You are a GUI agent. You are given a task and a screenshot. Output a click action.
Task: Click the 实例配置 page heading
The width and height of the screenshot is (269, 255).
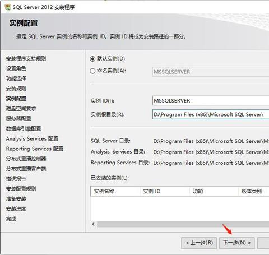pyautogui.click(x=24, y=23)
